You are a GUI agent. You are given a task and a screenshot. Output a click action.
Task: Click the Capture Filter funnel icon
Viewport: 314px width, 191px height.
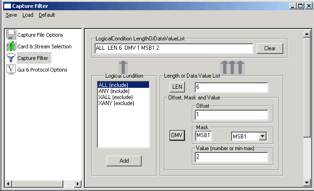coord(11,58)
